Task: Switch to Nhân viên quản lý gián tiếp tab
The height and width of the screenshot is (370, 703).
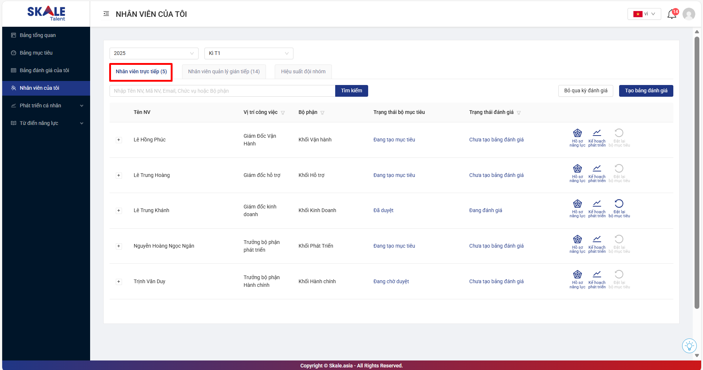Action: click(224, 72)
